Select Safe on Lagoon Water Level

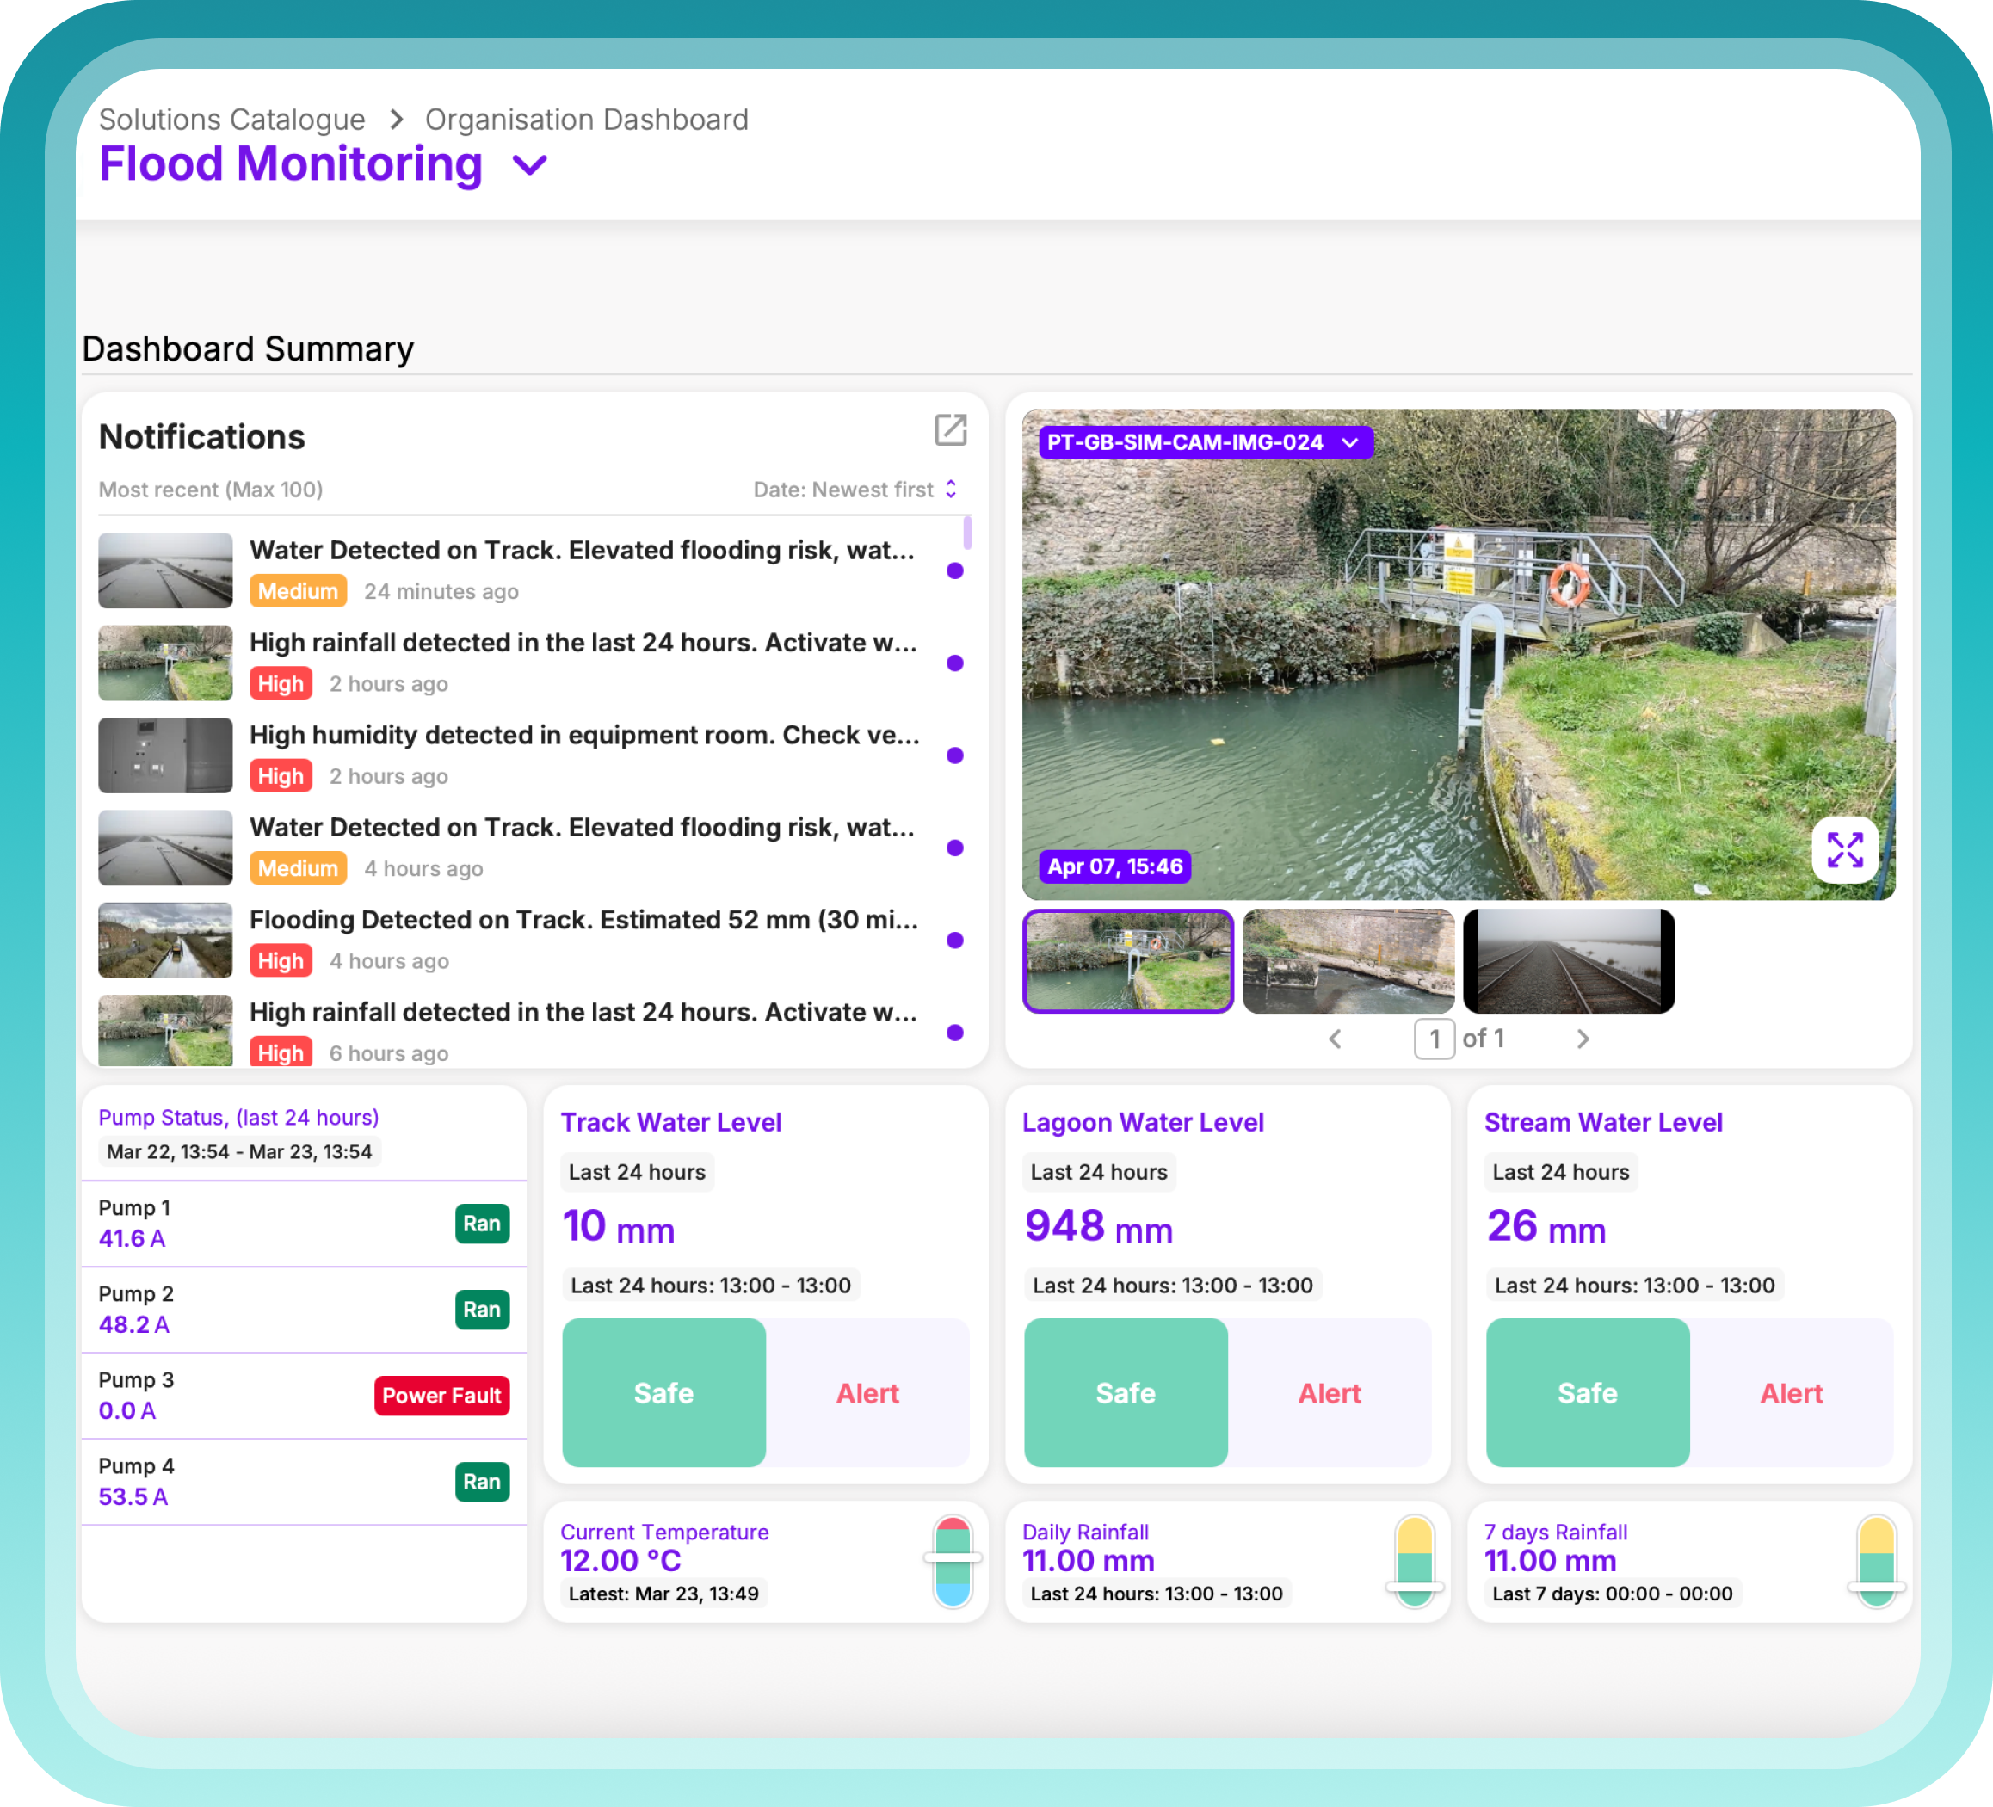pos(1125,1393)
